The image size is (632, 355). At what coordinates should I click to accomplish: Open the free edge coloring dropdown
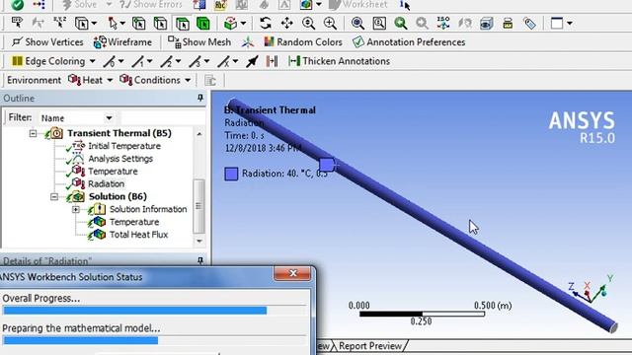(120, 61)
